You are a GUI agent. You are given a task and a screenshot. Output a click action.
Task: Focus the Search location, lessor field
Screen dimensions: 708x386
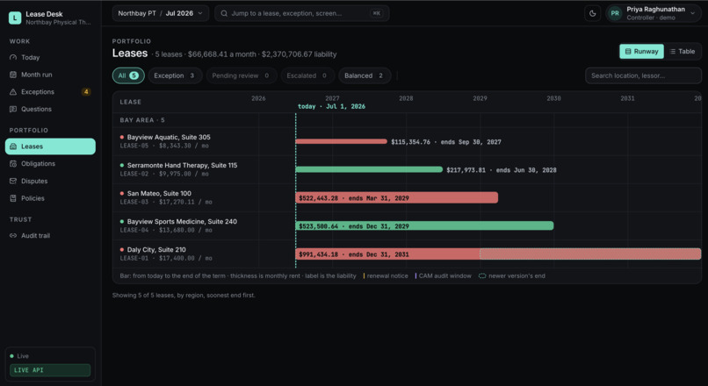pos(643,75)
